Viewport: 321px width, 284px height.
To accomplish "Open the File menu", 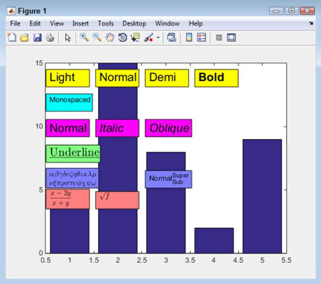I will pyautogui.click(x=15, y=23).
